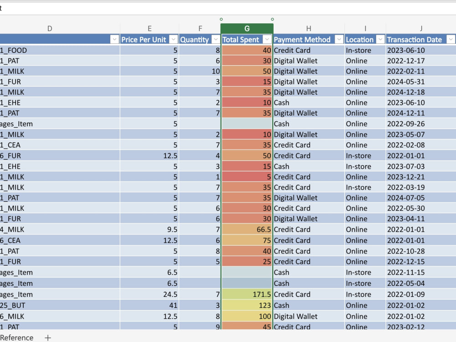456x342 pixels.
Task: Click the date cell 2022-12-17
Action: tap(421, 61)
